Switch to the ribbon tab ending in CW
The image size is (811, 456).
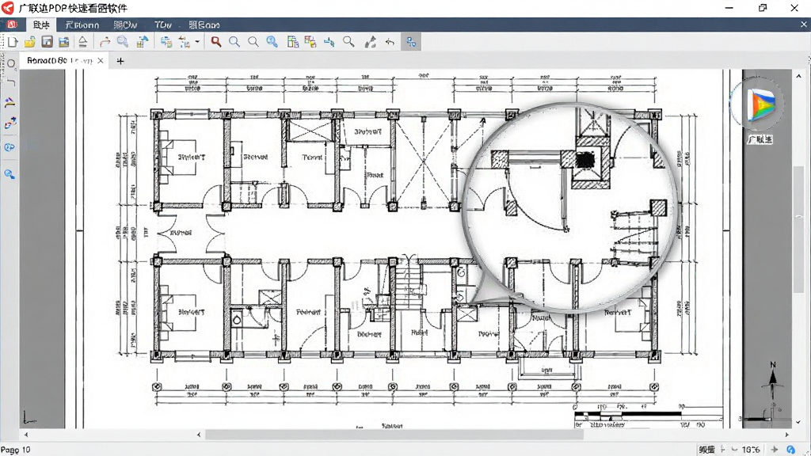[126, 25]
